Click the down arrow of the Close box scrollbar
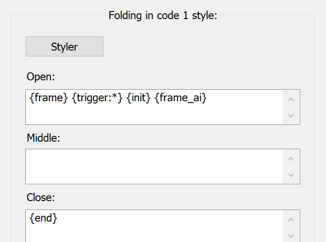 (291, 236)
